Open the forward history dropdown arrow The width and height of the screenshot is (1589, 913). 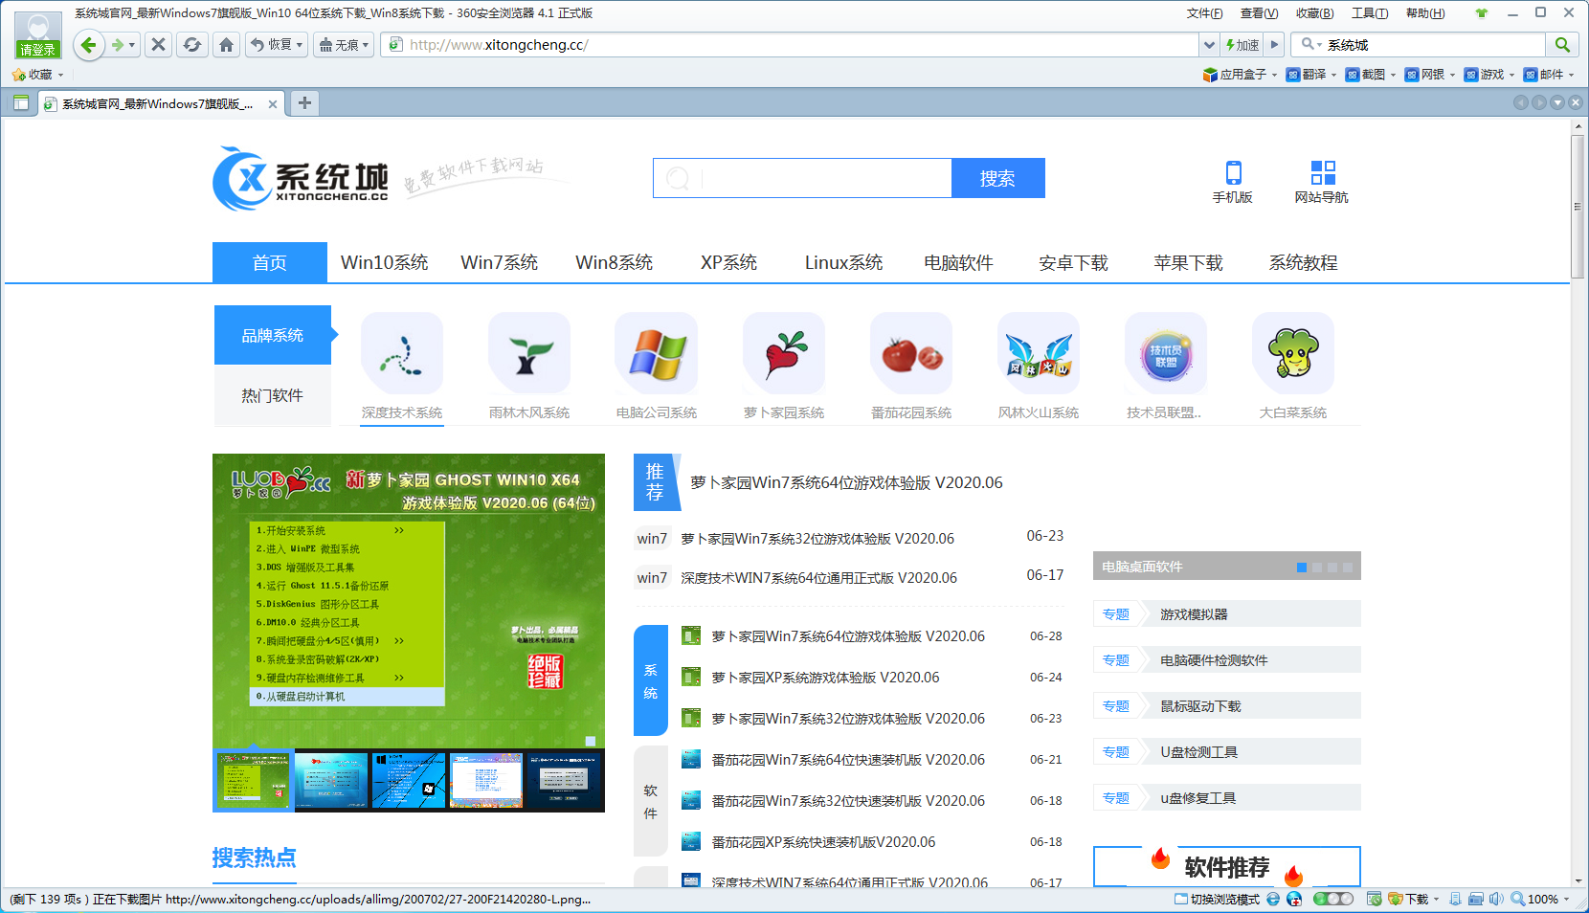[x=132, y=45]
